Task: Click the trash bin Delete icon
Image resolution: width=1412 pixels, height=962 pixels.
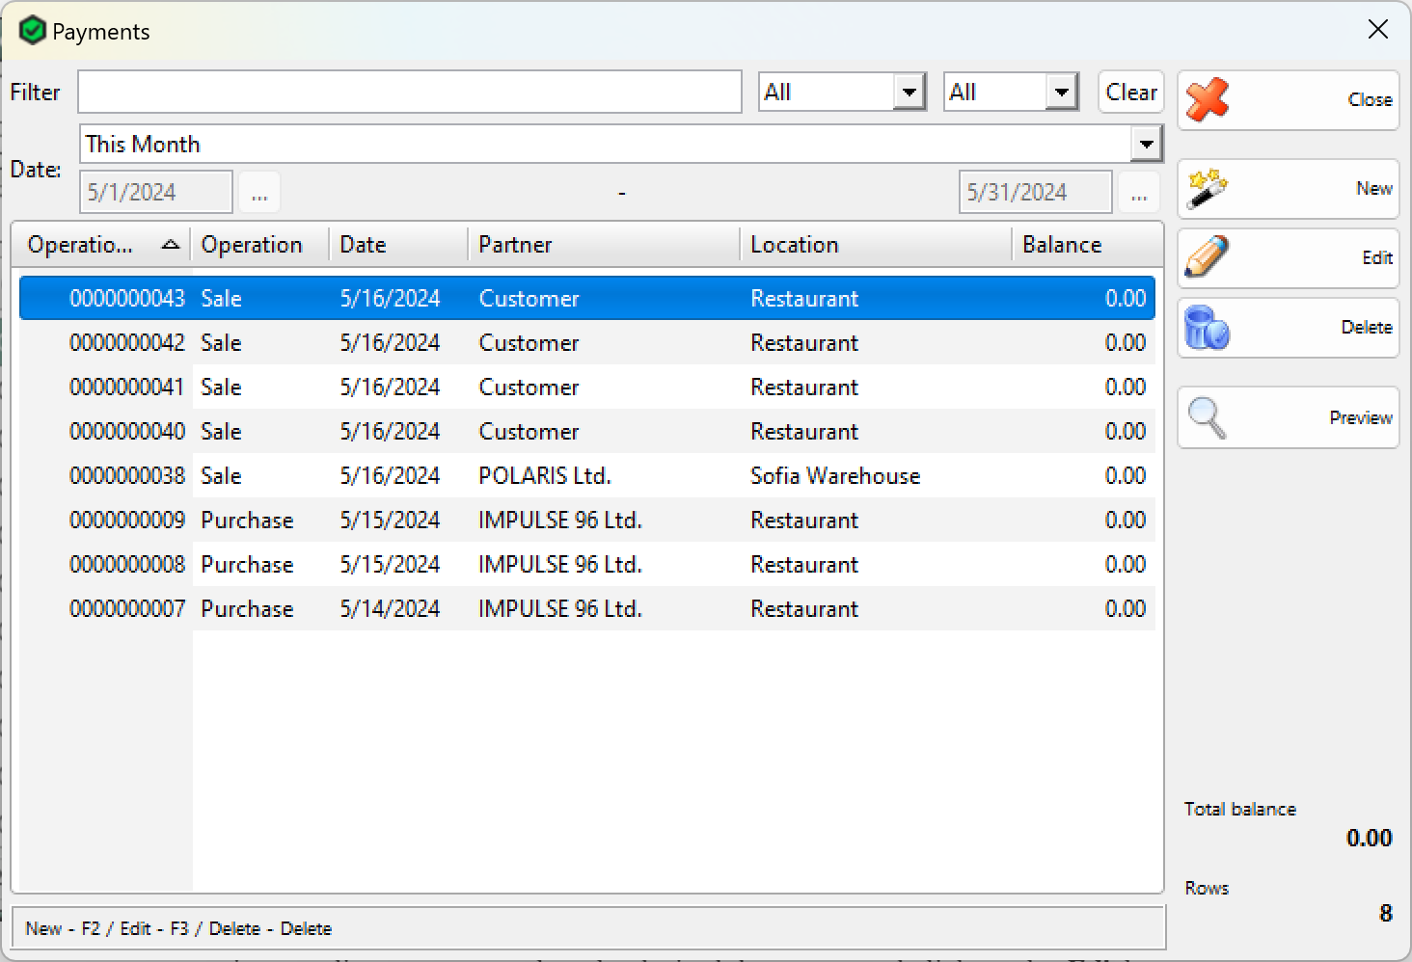Action: (1208, 328)
